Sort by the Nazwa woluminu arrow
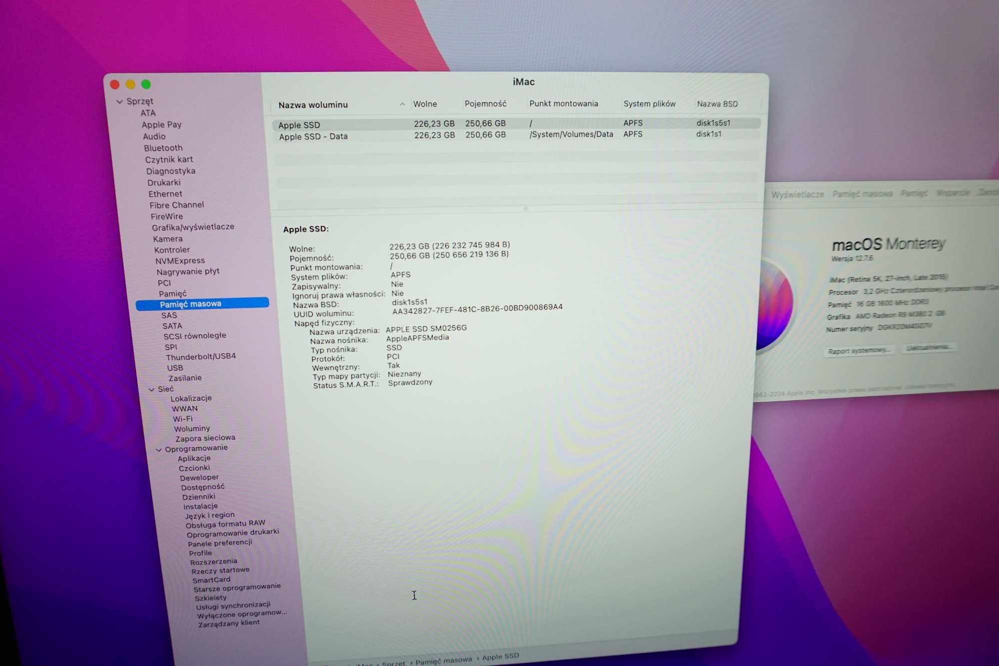The height and width of the screenshot is (666, 999). point(402,104)
